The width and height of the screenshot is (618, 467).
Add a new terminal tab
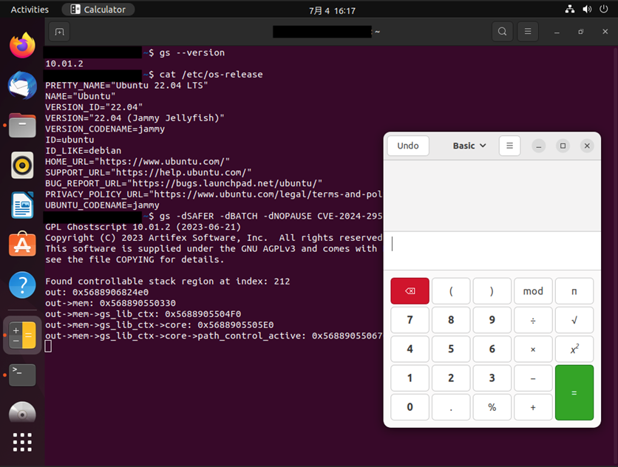point(59,32)
